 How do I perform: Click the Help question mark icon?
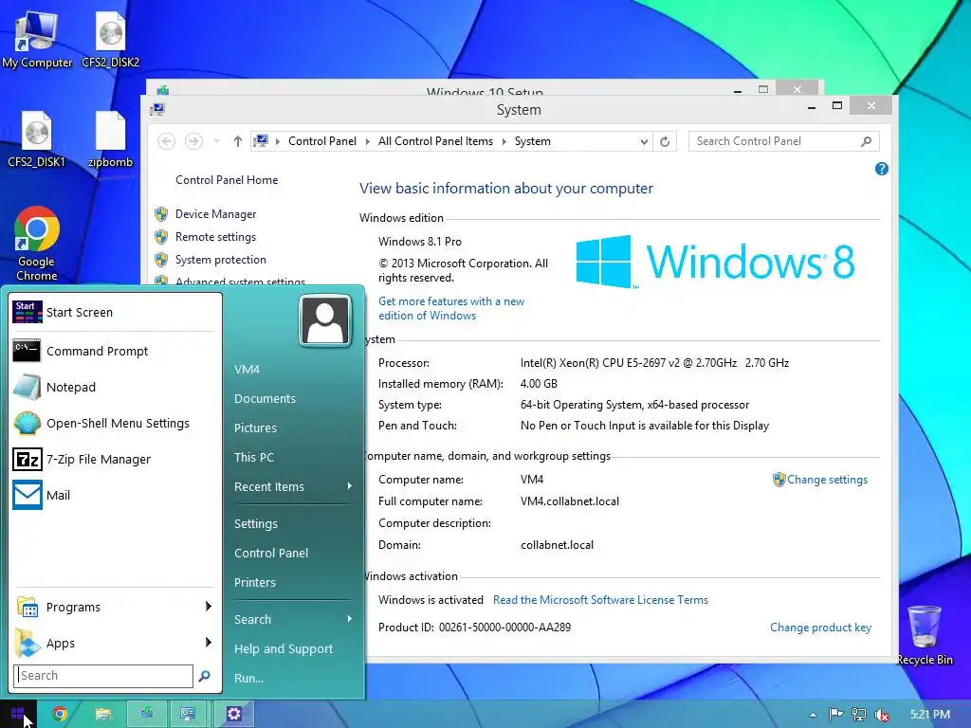(882, 169)
